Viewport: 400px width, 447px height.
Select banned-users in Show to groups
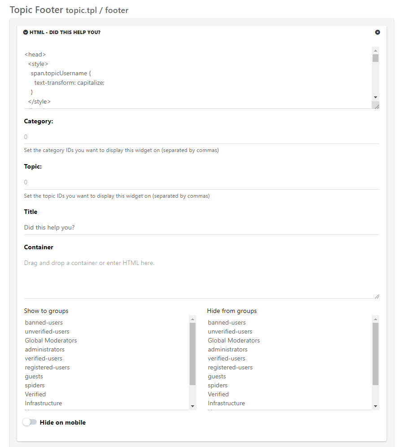coord(43,322)
